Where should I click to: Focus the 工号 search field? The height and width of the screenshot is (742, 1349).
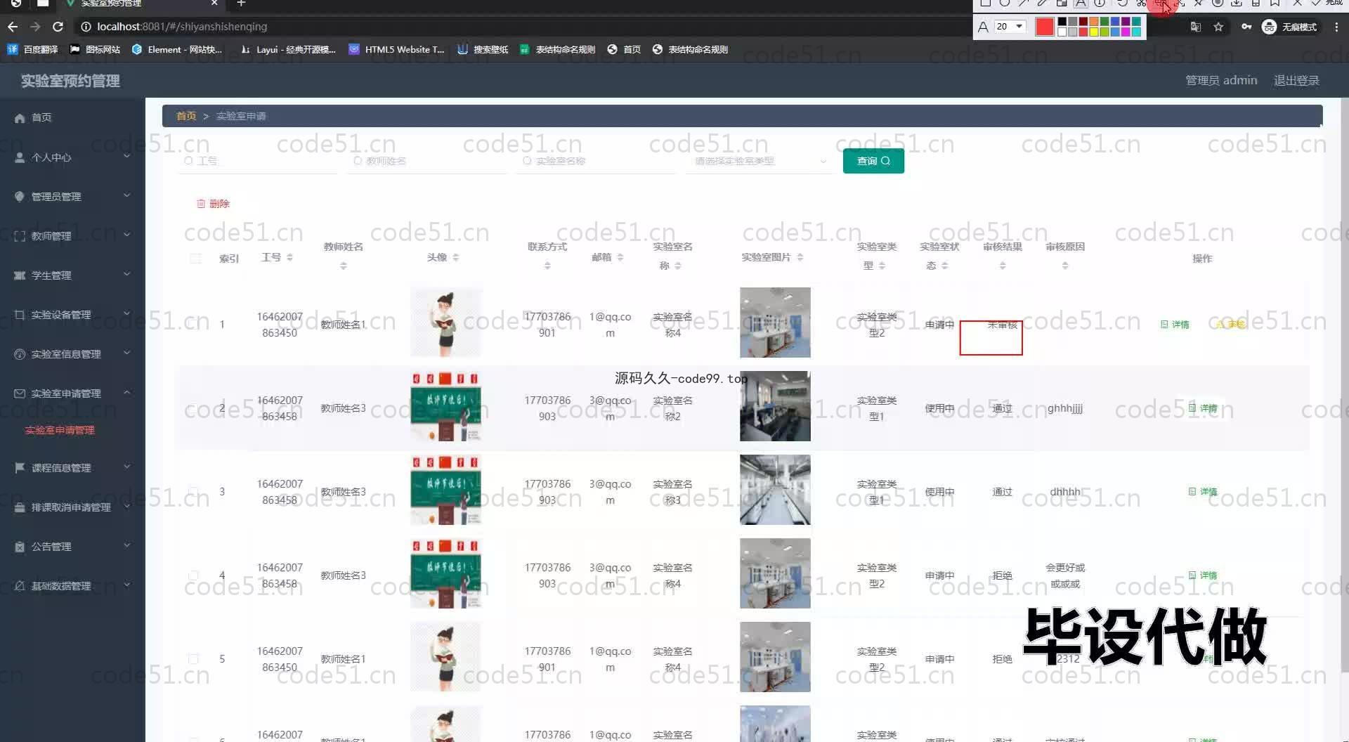(x=256, y=161)
